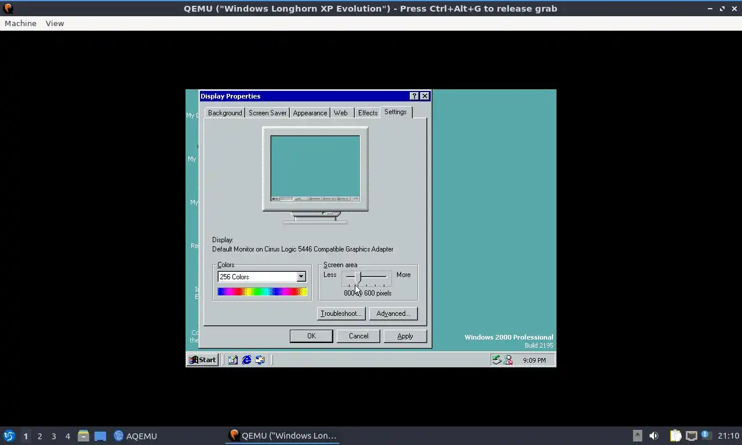Click the monitor preview image
Screen dimensions: 742x445
pos(315,175)
